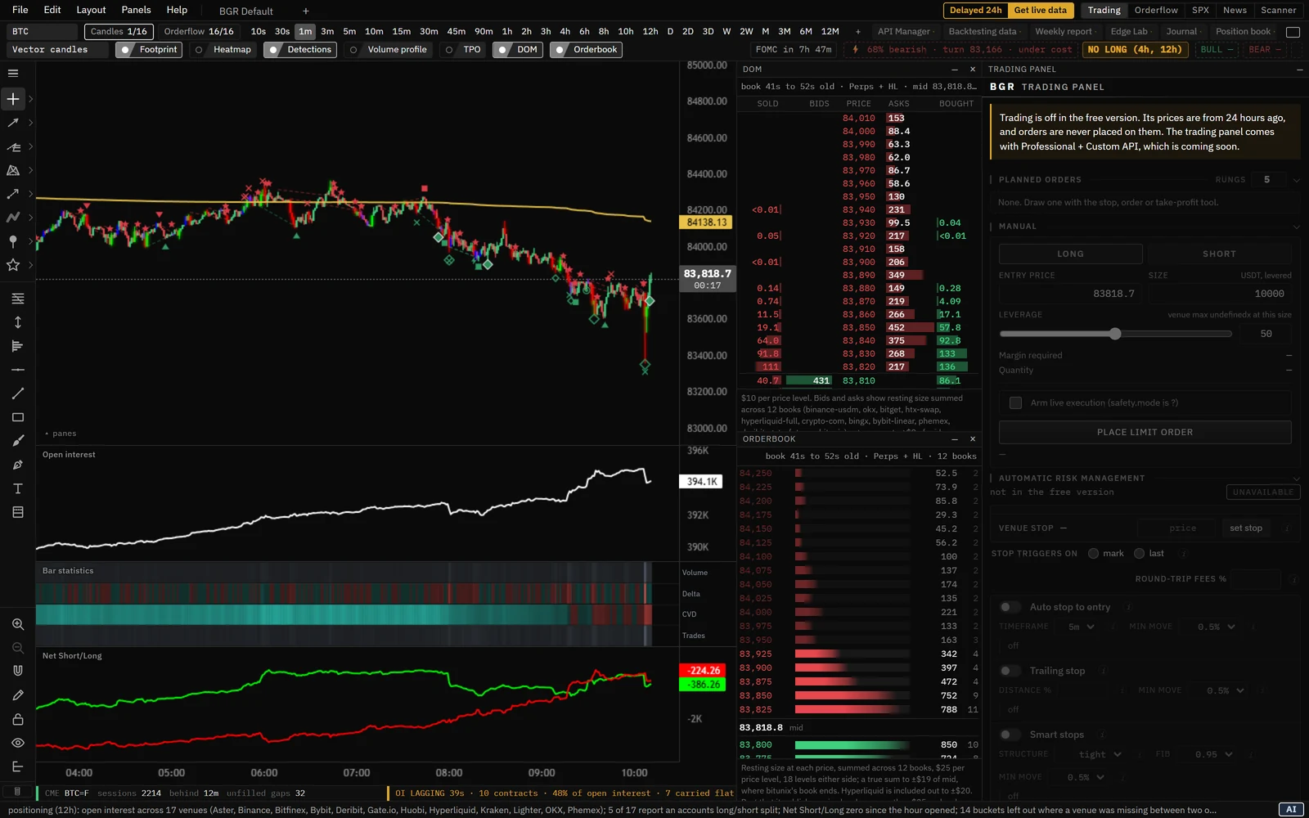1309x818 pixels.
Task: Toggle the magnet snap icon
Action: [18, 671]
